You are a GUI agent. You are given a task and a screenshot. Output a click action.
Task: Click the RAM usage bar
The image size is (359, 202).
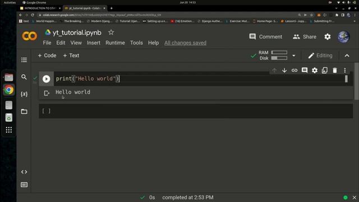(x=279, y=52)
